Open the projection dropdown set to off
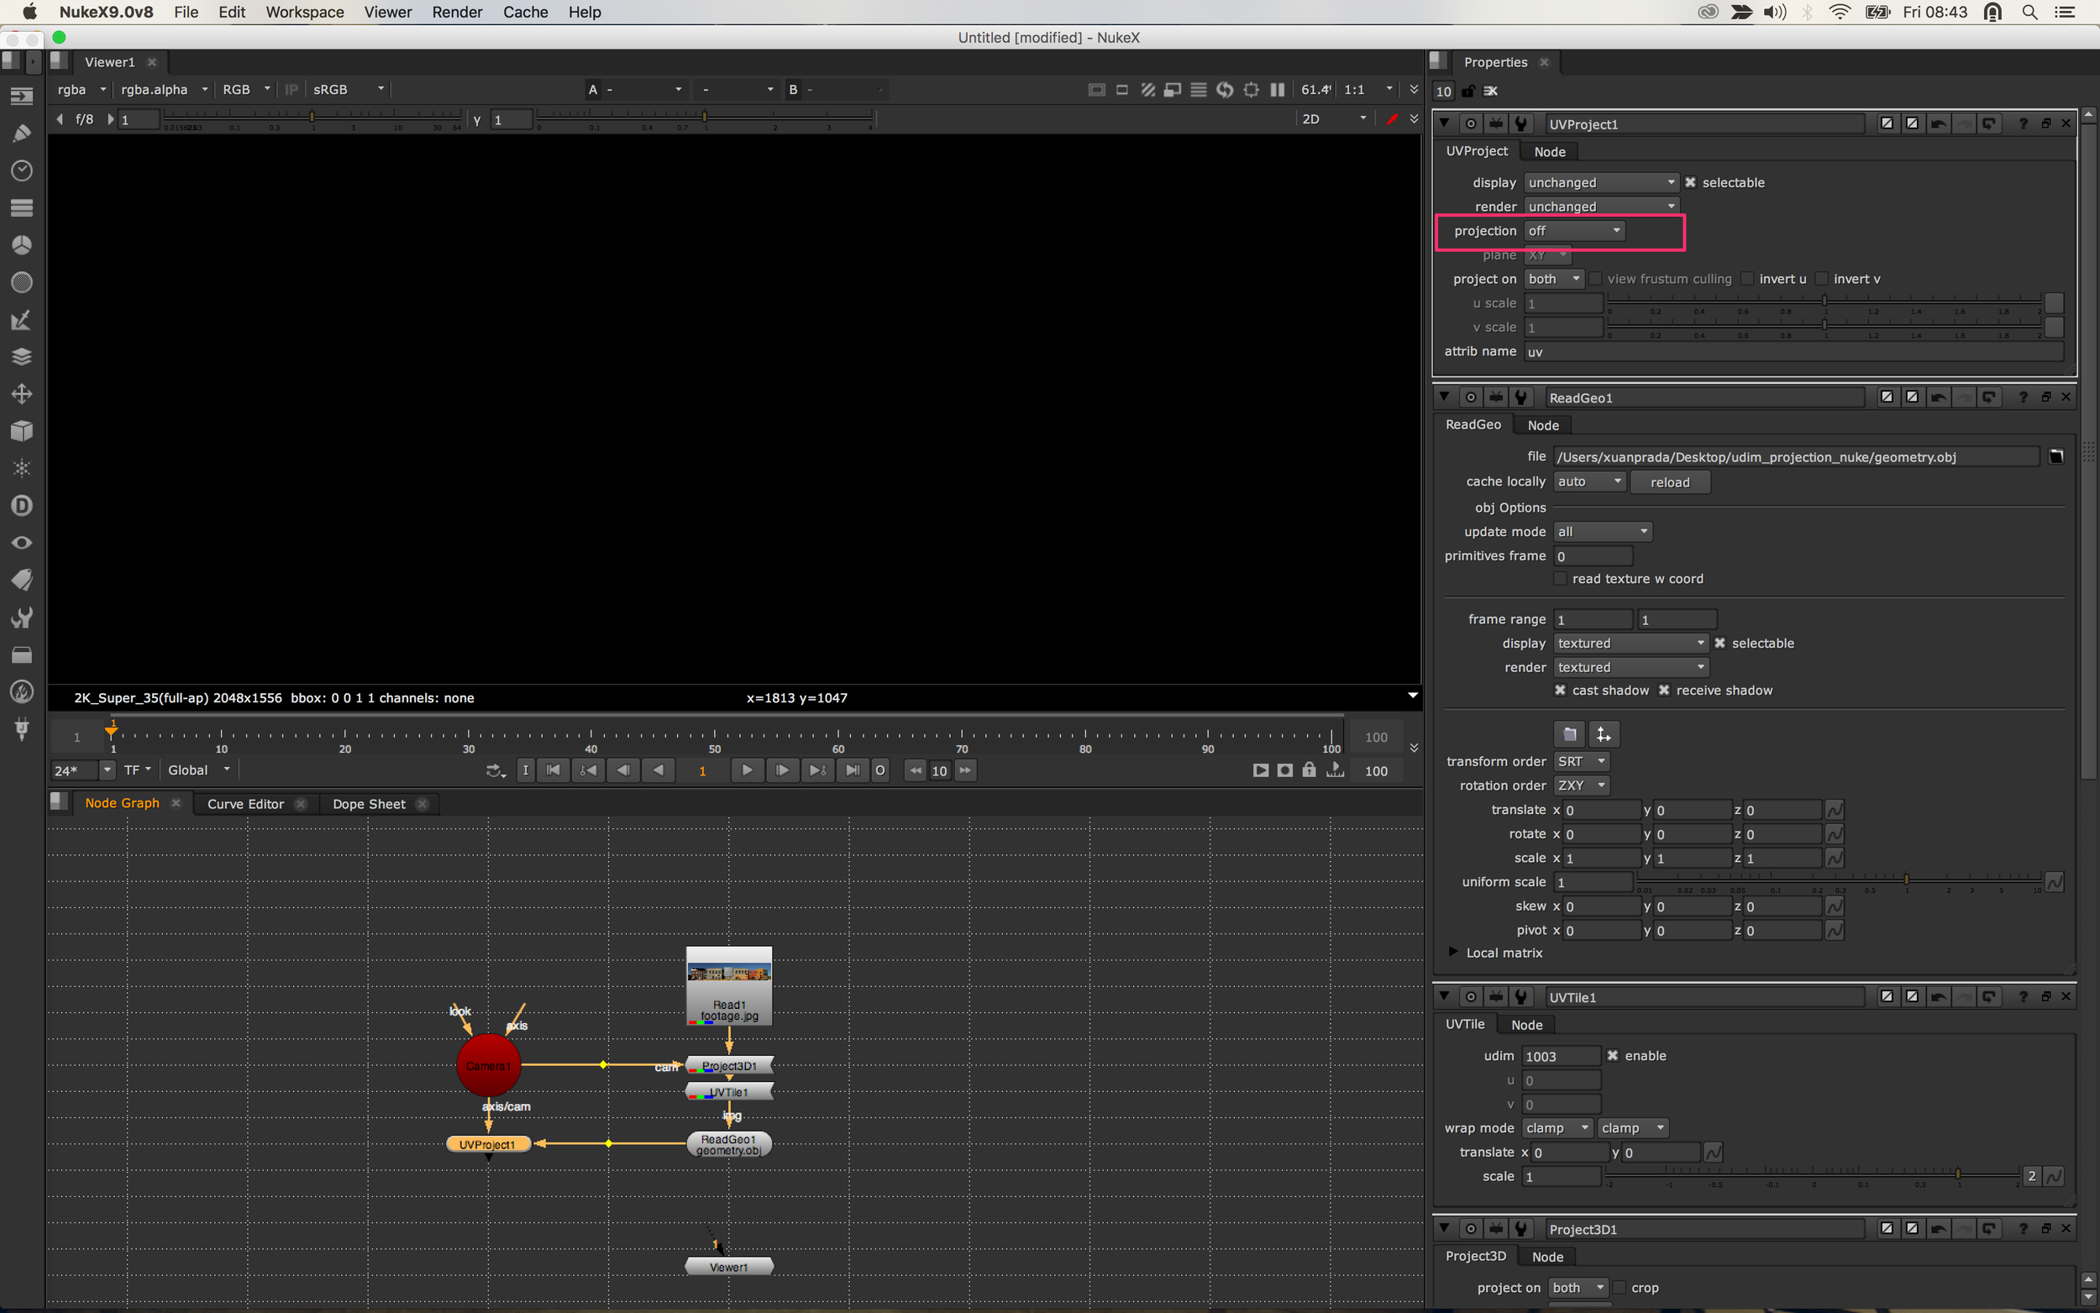 (x=1574, y=231)
